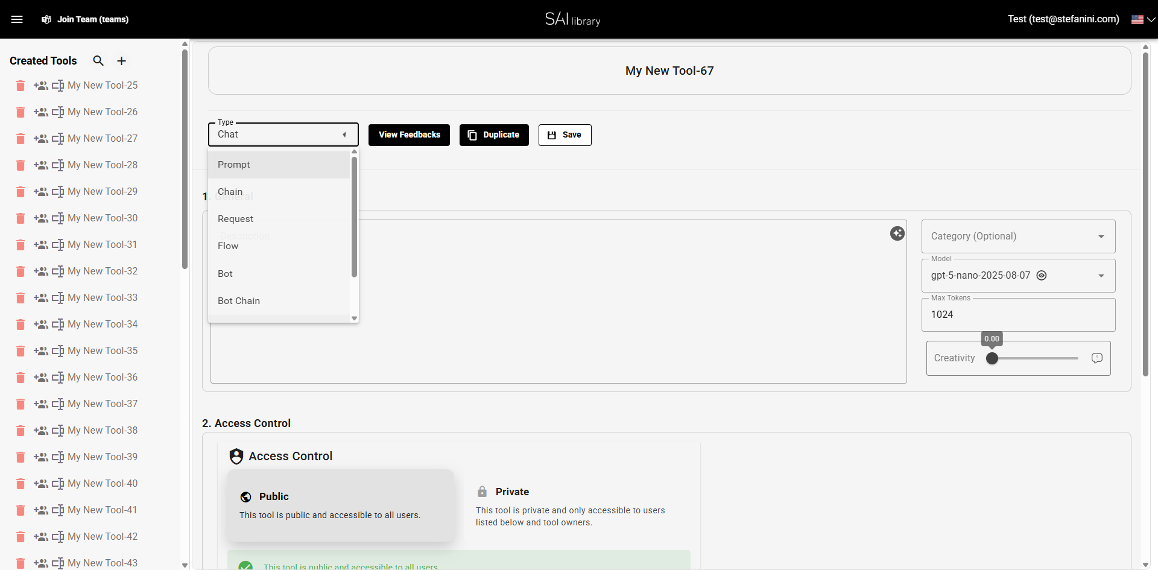Screen dimensions: 1158x570
Task: Click the Creativity slider handle at 0.00
Action: click(992, 358)
